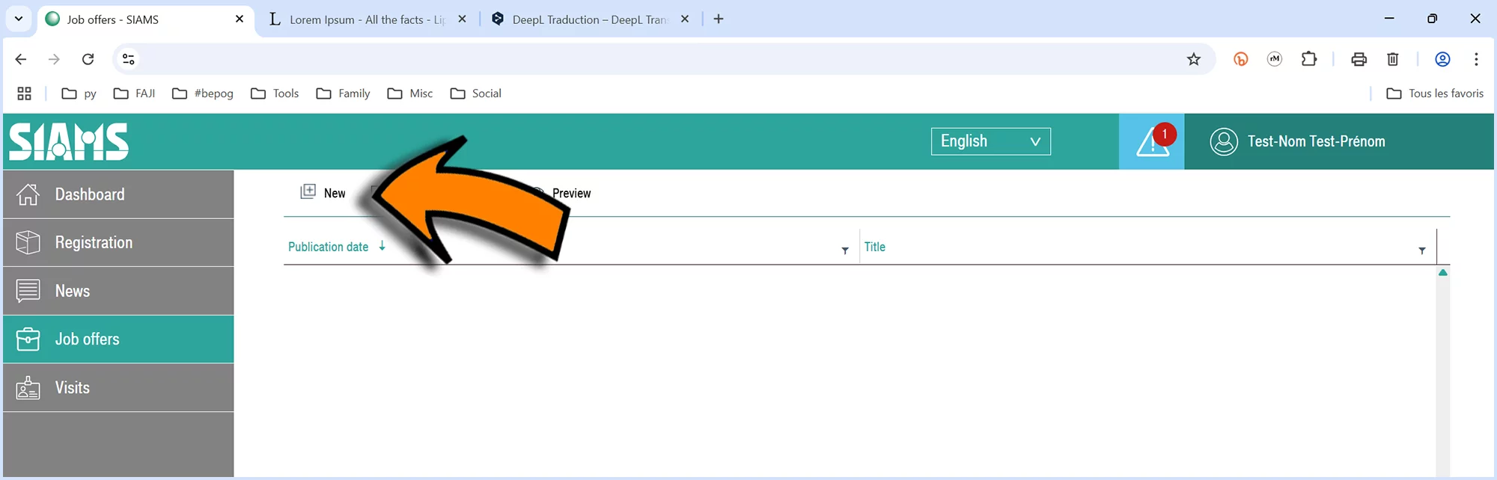Click the Preview button

(570, 193)
